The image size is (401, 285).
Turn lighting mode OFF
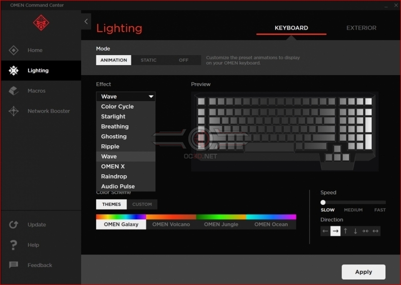click(x=183, y=60)
